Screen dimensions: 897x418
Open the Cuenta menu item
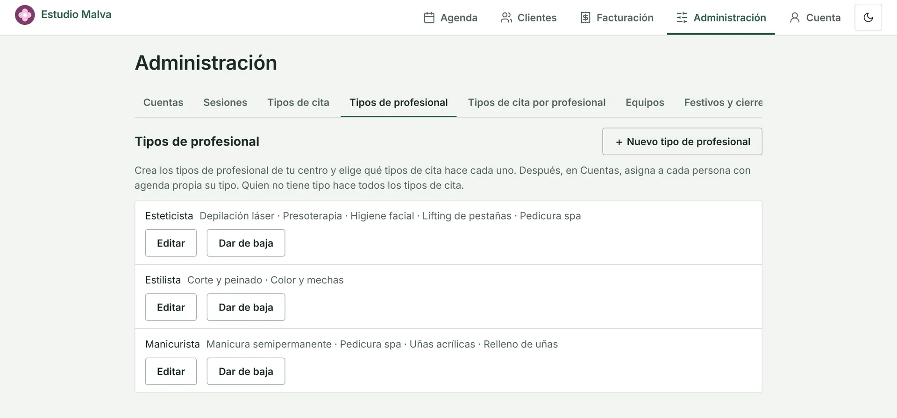pyautogui.click(x=815, y=18)
